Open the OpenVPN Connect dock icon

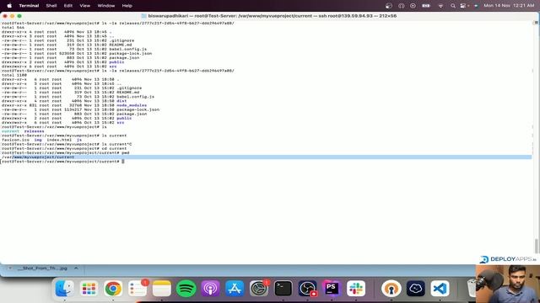(391, 289)
